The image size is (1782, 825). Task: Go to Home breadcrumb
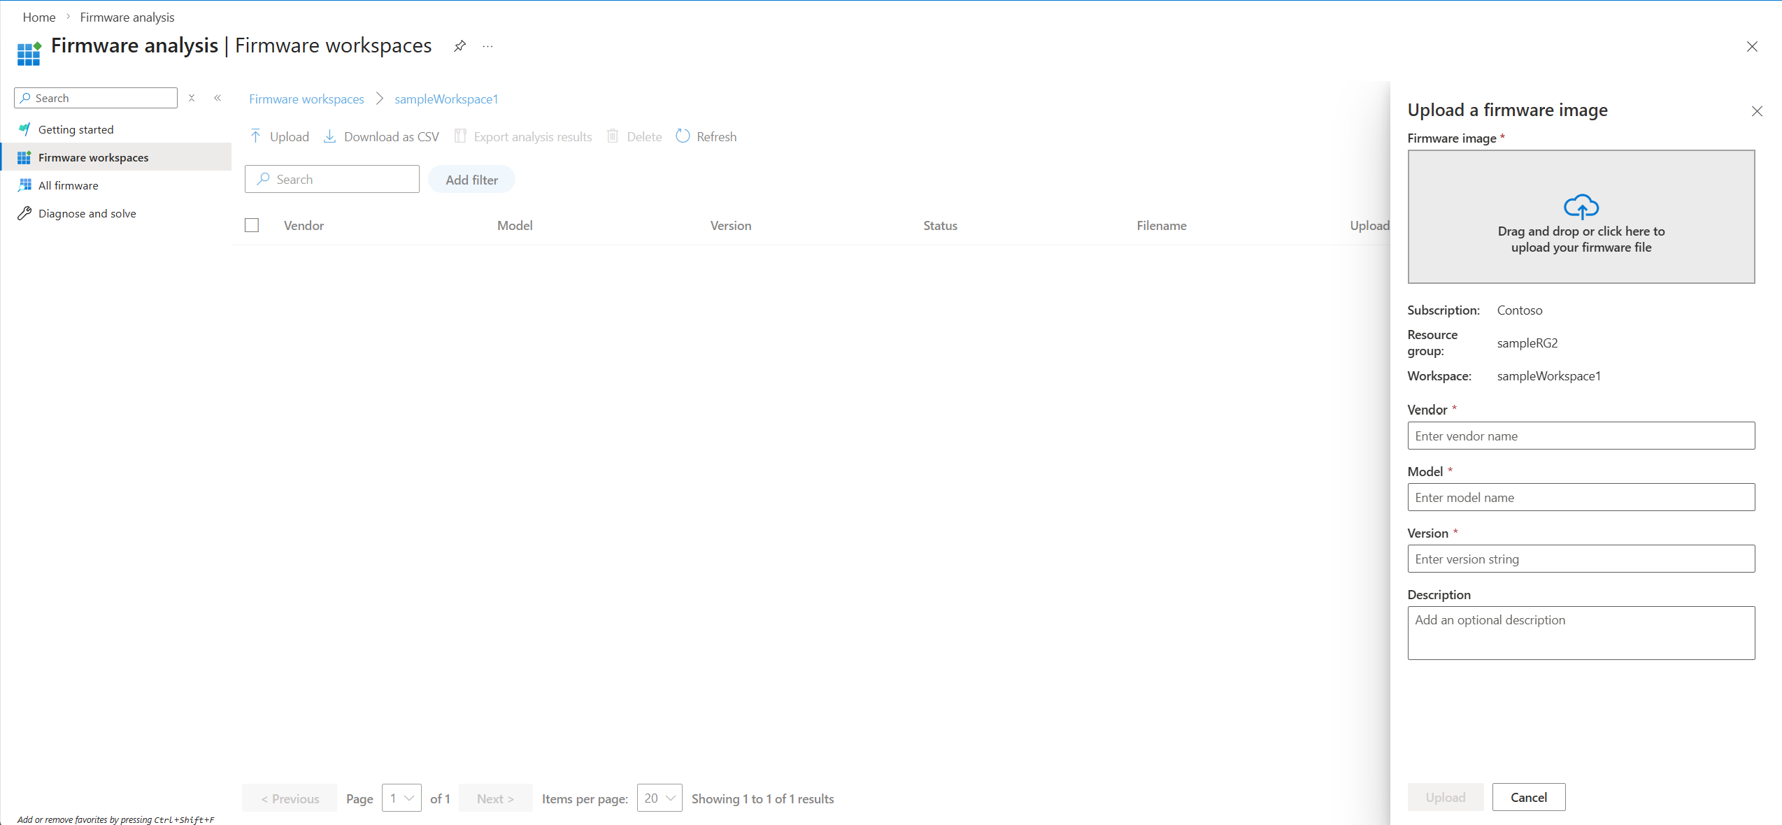pos(39,17)
